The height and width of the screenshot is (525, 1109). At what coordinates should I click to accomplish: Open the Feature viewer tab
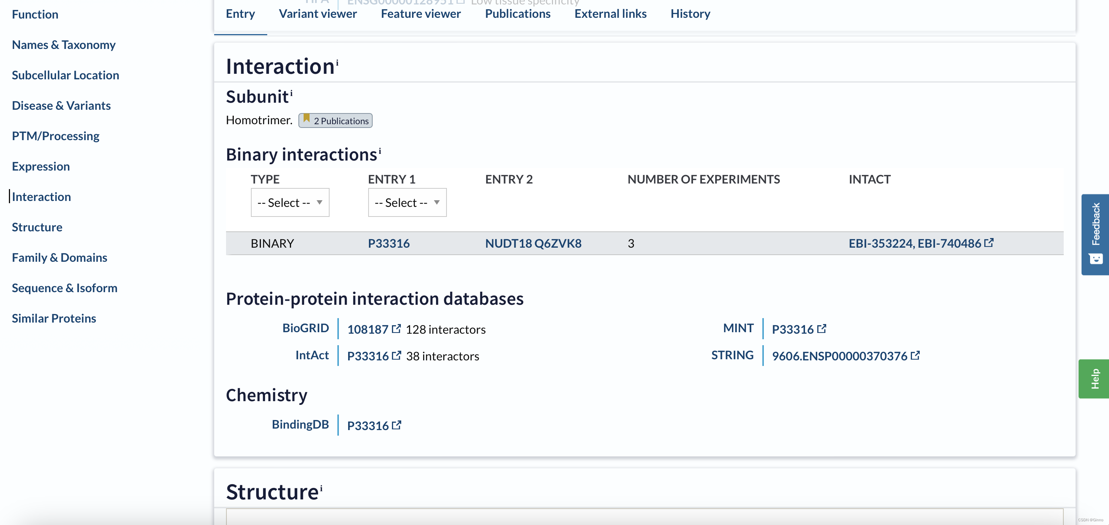[421, 14]
